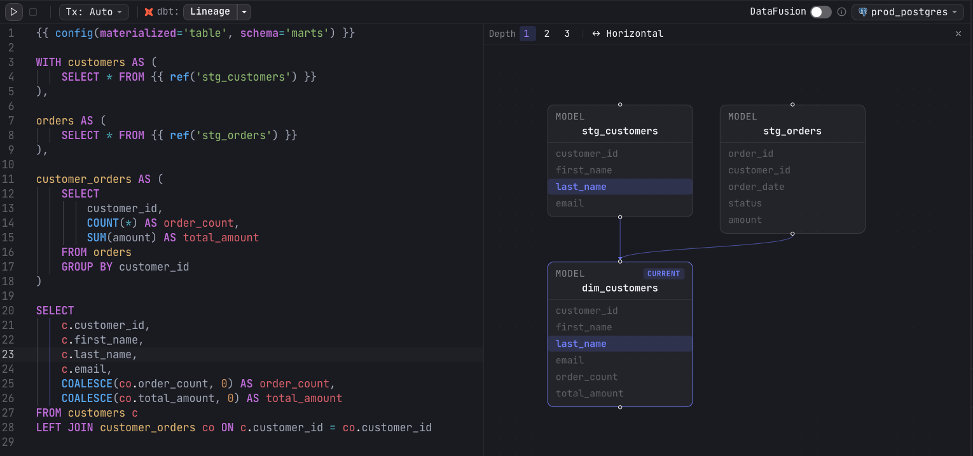Click COUNT(*) AS order_count on line 14

click(163, 223)
